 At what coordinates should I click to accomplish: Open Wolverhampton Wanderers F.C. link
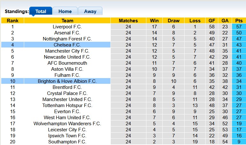(67, 124)
